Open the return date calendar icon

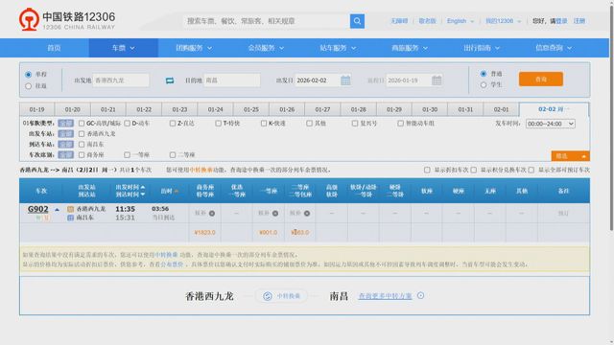click(x=437, y=80)
